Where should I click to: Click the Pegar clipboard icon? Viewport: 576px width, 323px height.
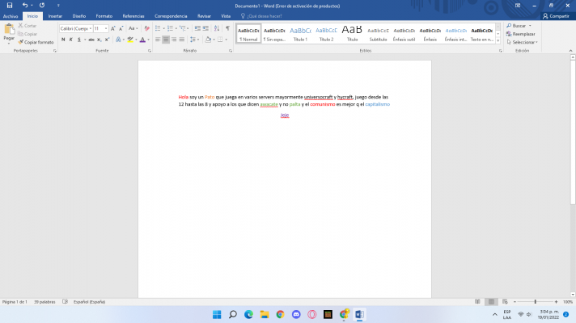9,31
